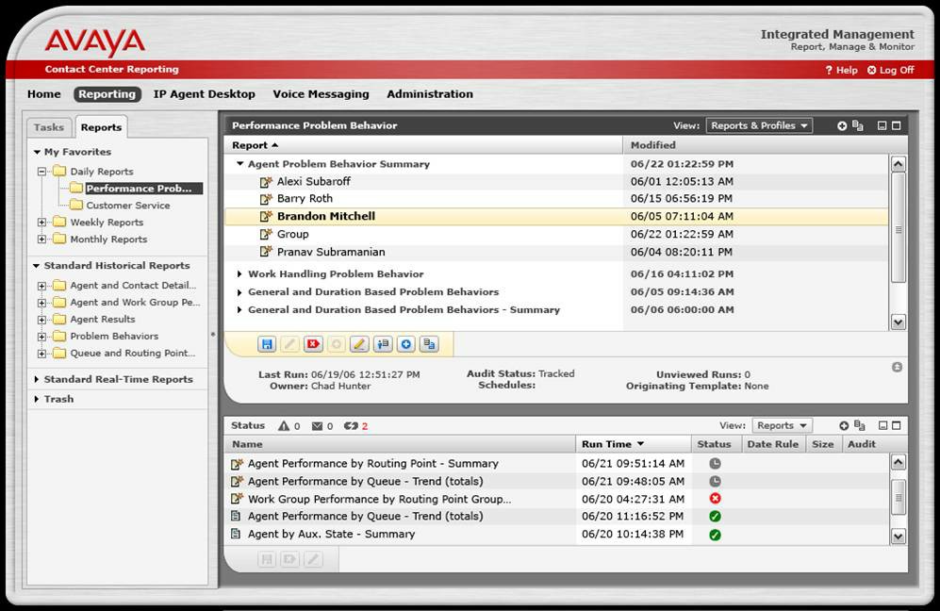Click the red delete icon in the report toolbar
The image size is (940, 611).
click(313, 344)
